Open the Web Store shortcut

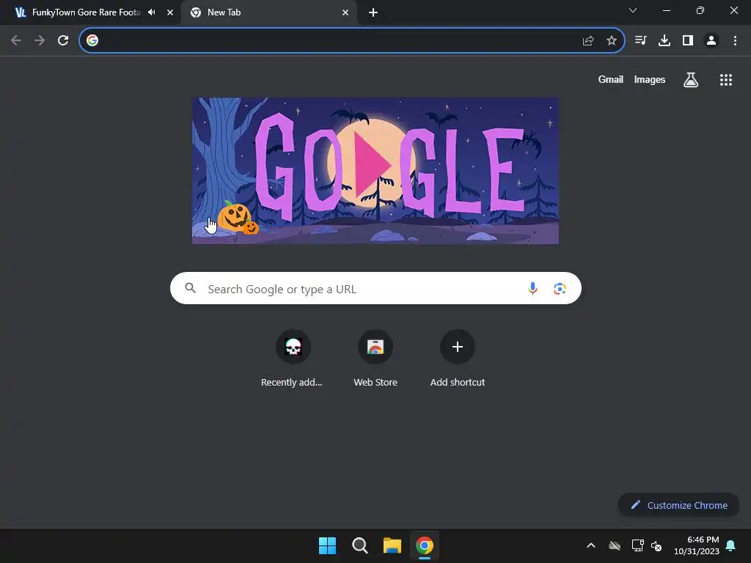[375, 347]
